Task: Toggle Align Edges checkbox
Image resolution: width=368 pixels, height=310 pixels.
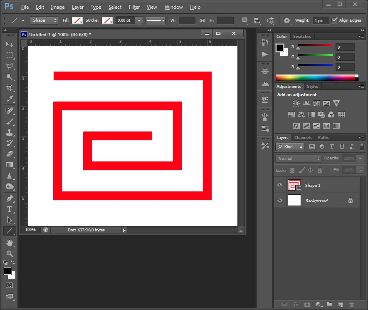Action: (334, 20)
